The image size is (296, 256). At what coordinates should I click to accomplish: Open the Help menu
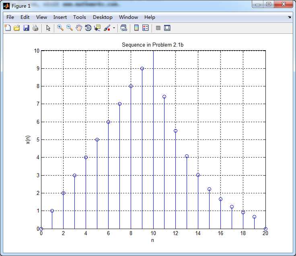[150, 17]
